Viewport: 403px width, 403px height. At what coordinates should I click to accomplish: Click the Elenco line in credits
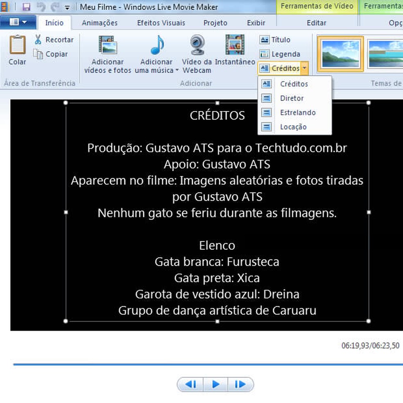click(x=217, y=245)
